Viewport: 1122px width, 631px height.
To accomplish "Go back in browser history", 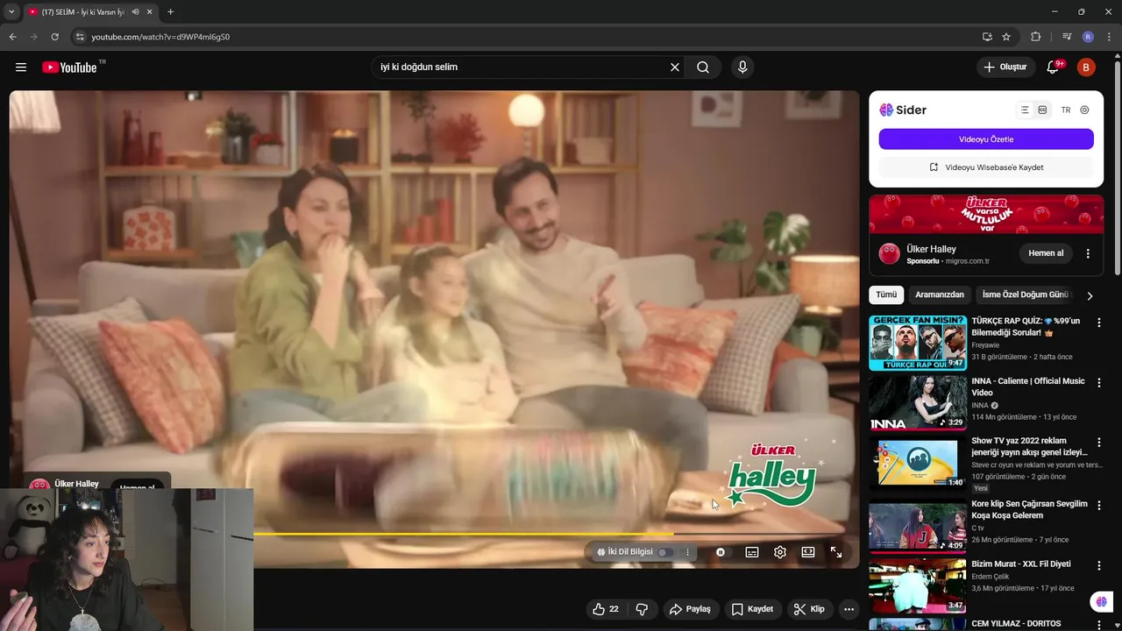I will click(12, 37).
